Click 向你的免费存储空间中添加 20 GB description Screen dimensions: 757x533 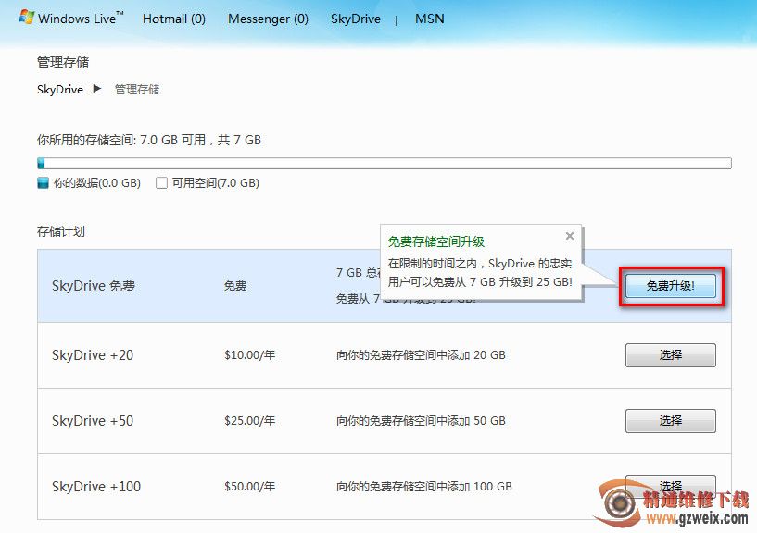421,355
